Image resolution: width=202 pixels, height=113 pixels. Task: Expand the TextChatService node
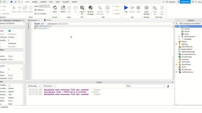pos(176,72)
